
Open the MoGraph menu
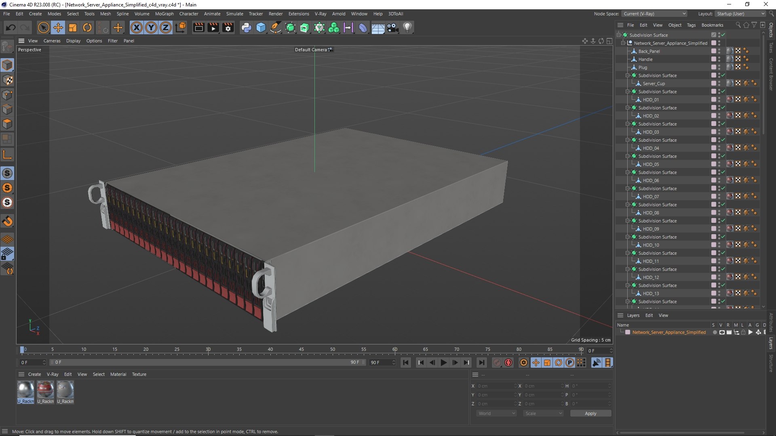click(x=164, y=14)
